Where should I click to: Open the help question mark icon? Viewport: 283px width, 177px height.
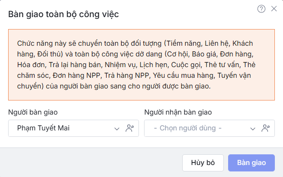click(261, 9)
